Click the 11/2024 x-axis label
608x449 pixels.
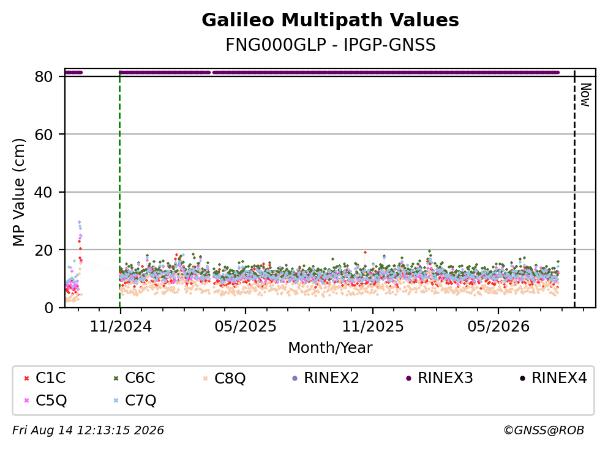121,327
